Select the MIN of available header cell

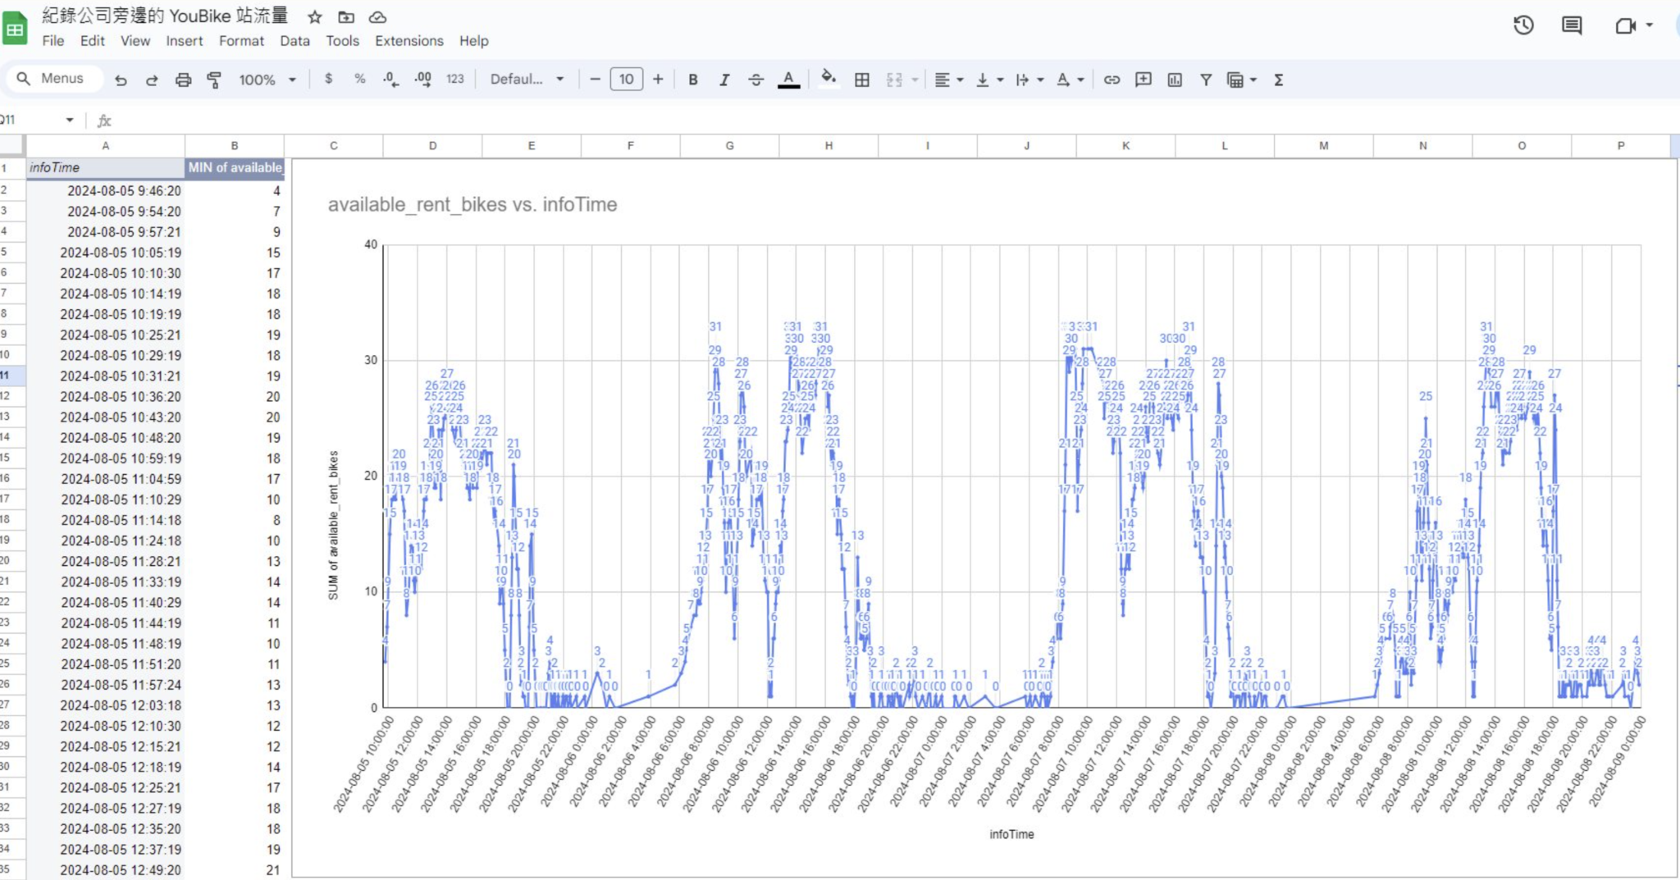tap(235, 167)
